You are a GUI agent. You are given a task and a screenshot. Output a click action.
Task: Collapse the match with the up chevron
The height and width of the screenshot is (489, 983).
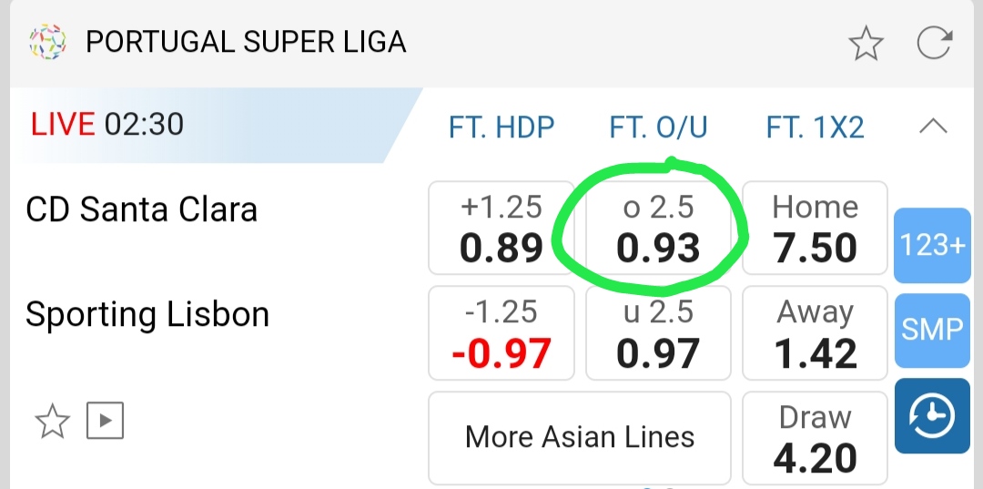[934, 127]
